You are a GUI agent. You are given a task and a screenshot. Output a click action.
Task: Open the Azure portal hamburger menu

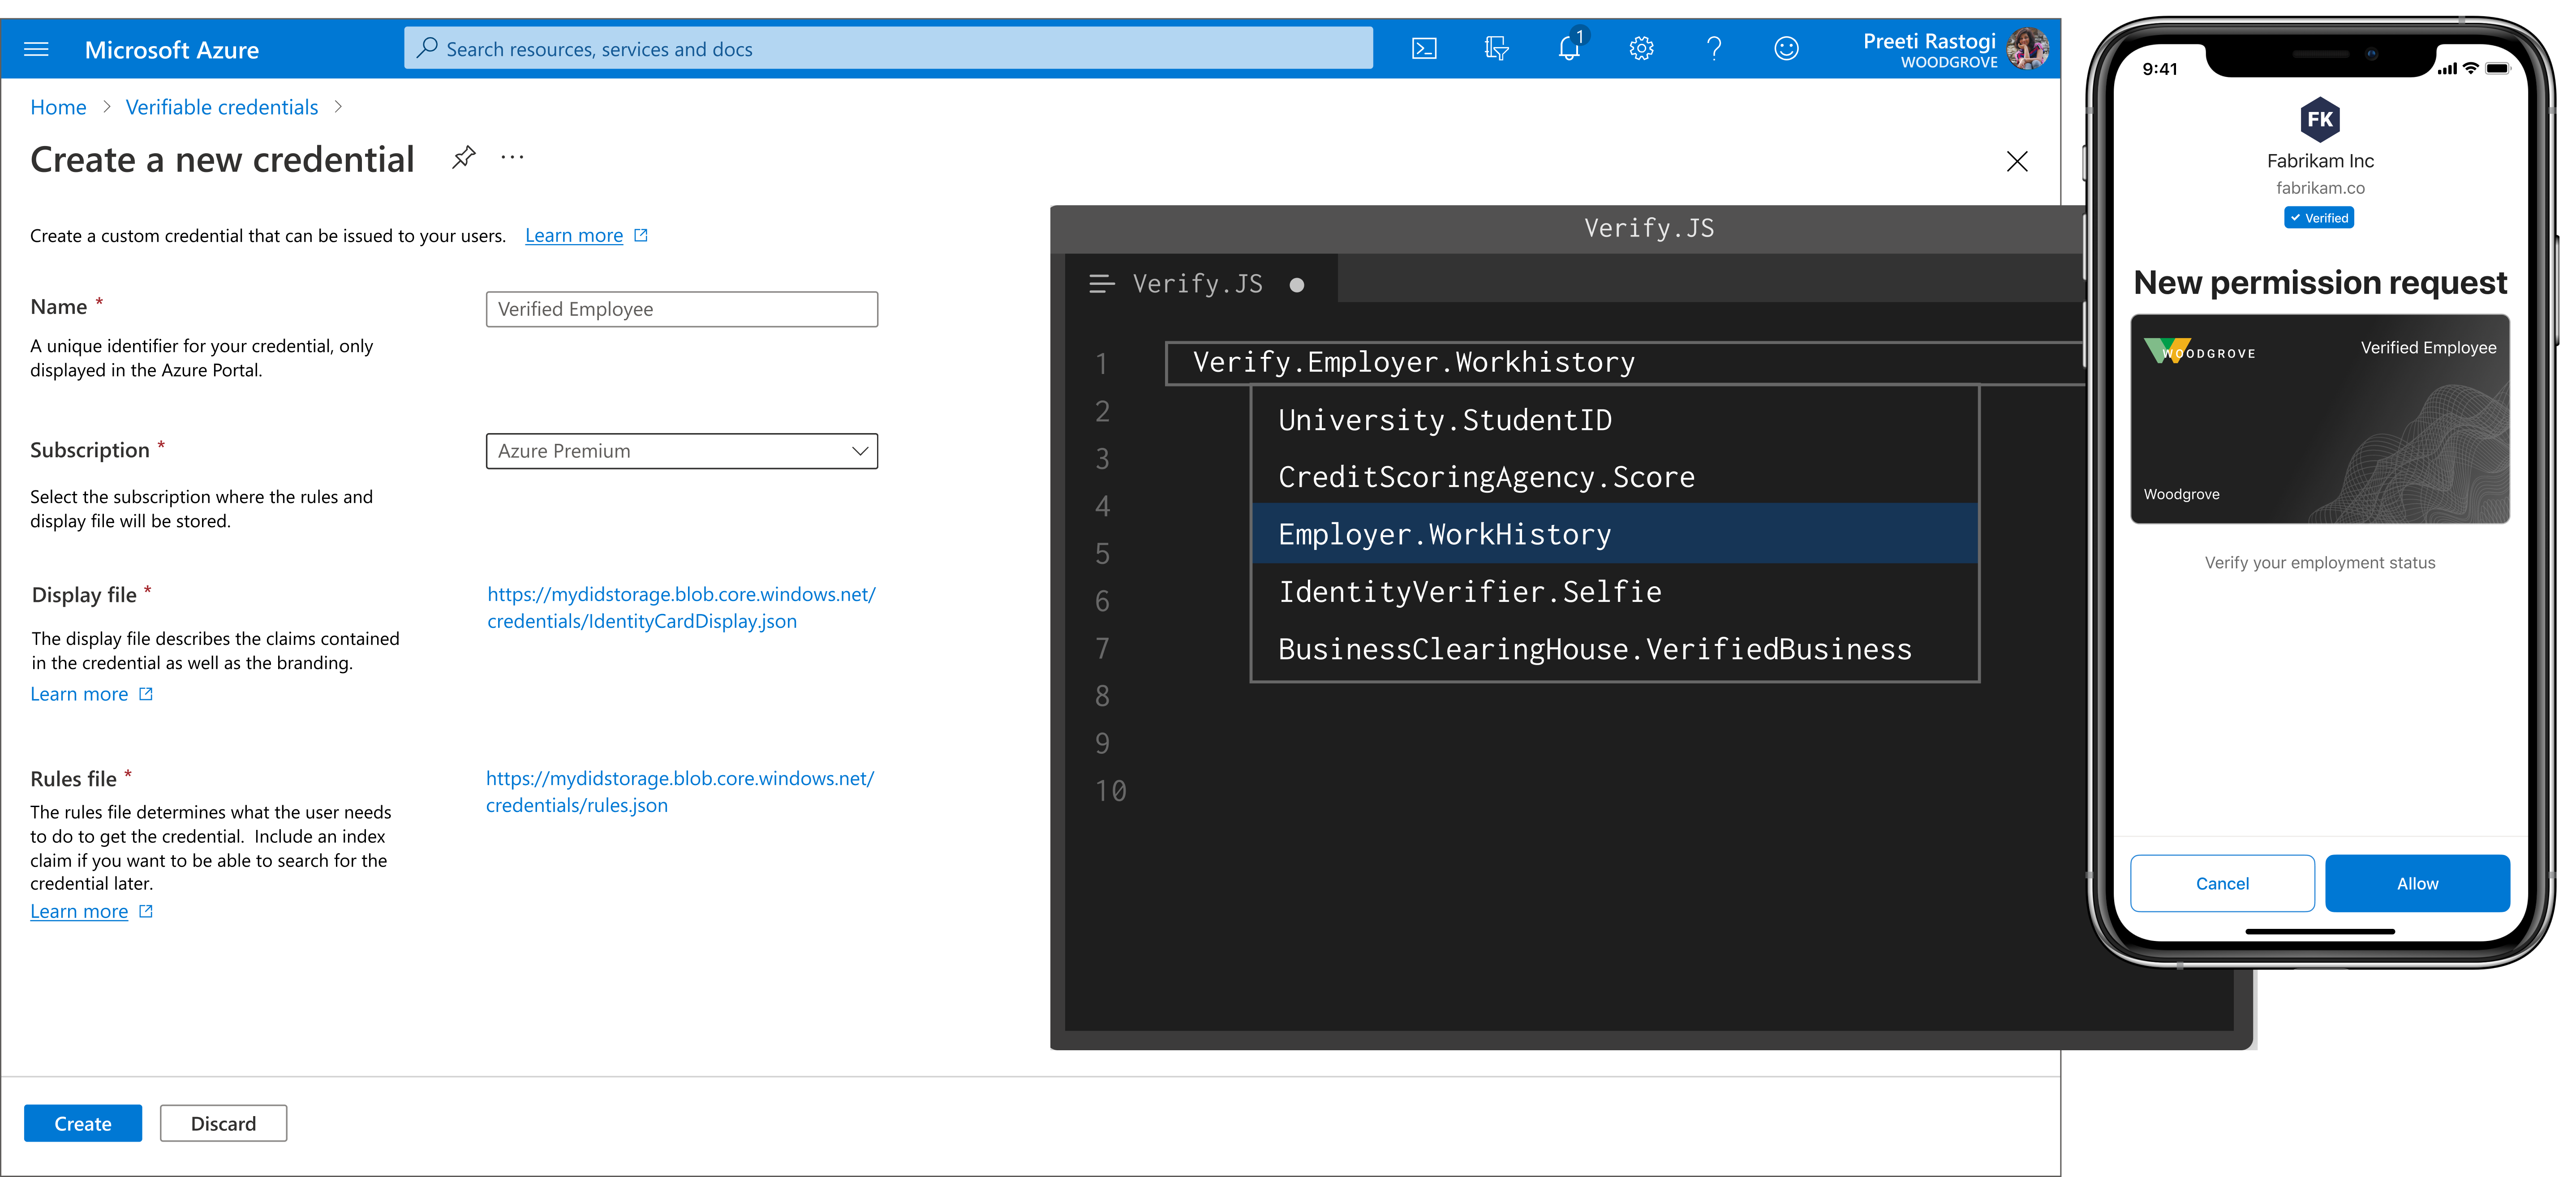36,49
